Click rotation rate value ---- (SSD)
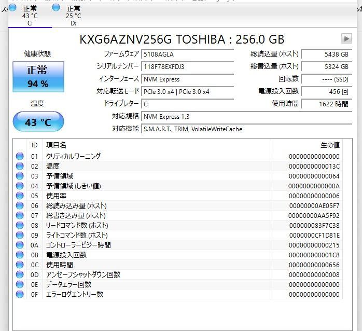This screenshot has width=362, height=331. (327, 79)
